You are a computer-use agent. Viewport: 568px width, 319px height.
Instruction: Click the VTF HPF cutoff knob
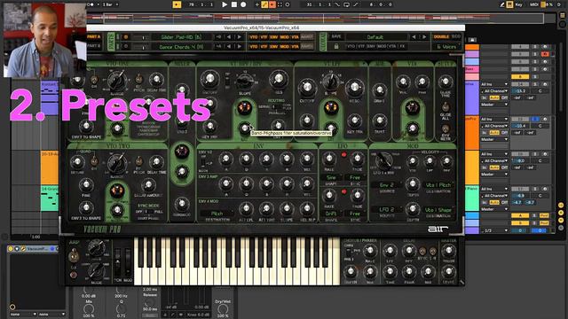pos(209,79)
